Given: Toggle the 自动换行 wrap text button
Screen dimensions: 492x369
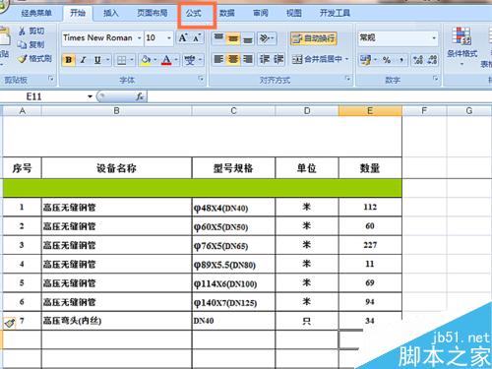Looking at the screenshot, I should [314, 38].
